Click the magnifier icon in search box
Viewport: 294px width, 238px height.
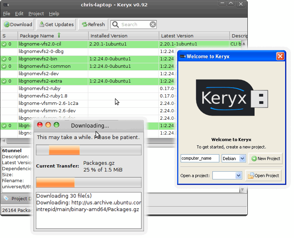[115, 24]
